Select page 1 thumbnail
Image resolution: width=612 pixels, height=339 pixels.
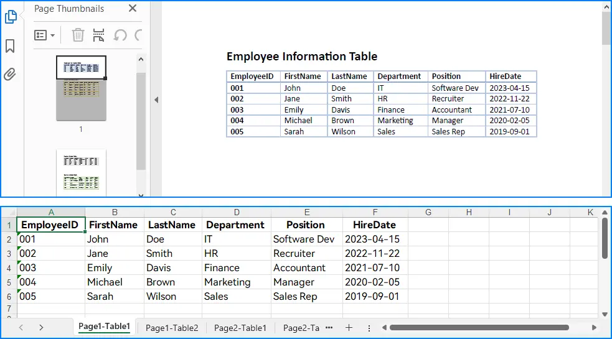click(x=81, y=88)
